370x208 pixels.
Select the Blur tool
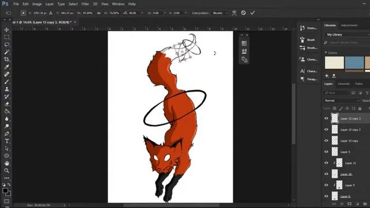pos(6,118)
